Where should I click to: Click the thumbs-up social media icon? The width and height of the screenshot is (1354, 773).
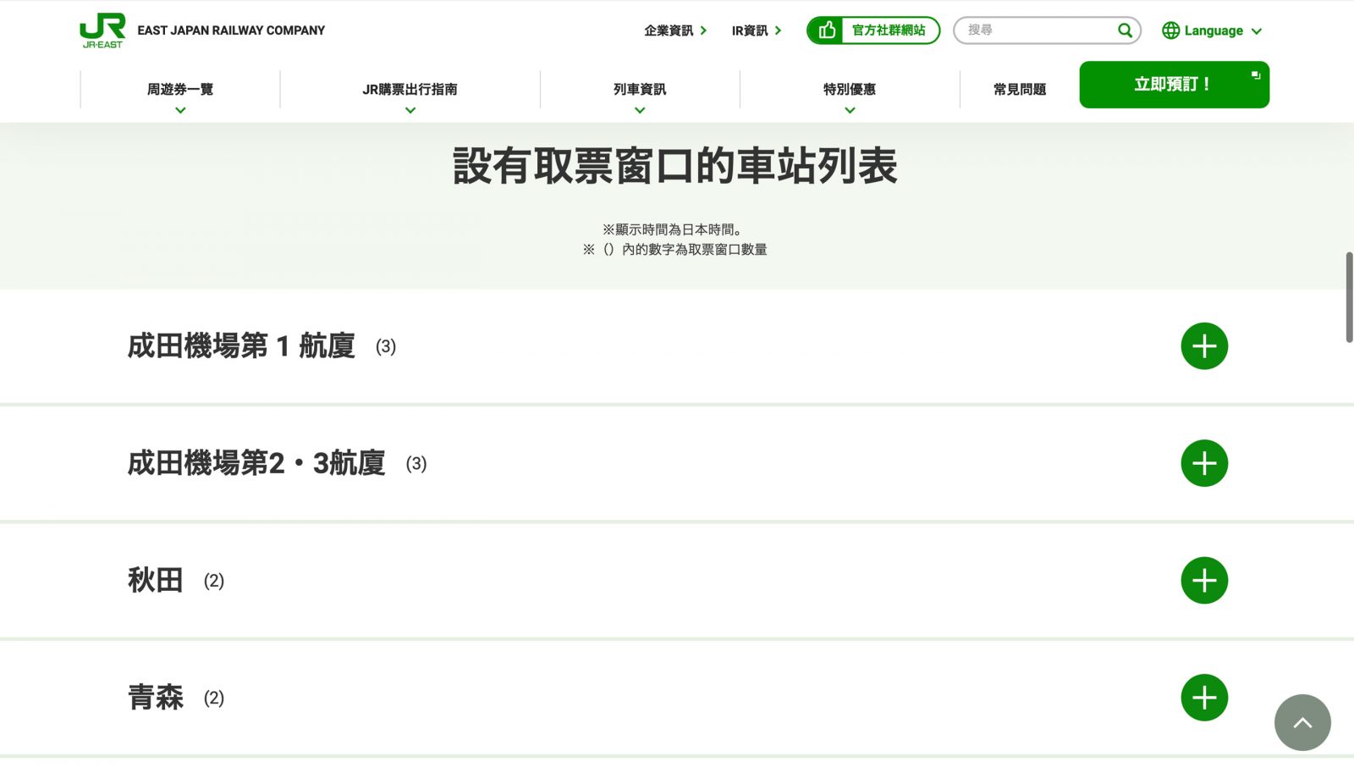click(x=827, y=30)
